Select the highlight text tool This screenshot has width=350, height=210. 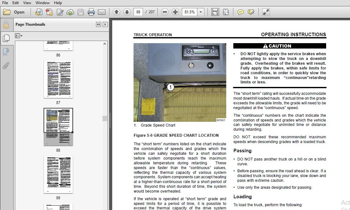[x=251, y=12]
